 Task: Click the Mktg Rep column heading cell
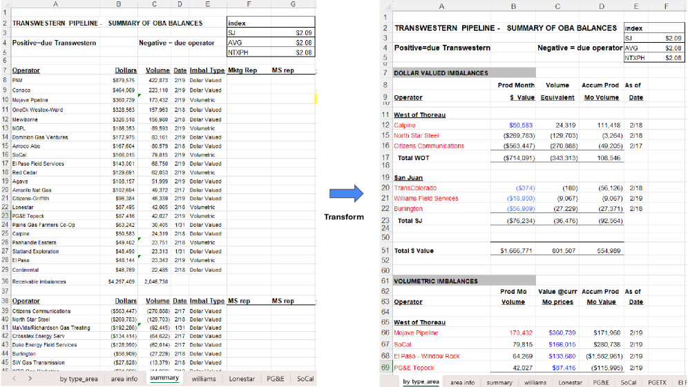click(x=243, y=70)
